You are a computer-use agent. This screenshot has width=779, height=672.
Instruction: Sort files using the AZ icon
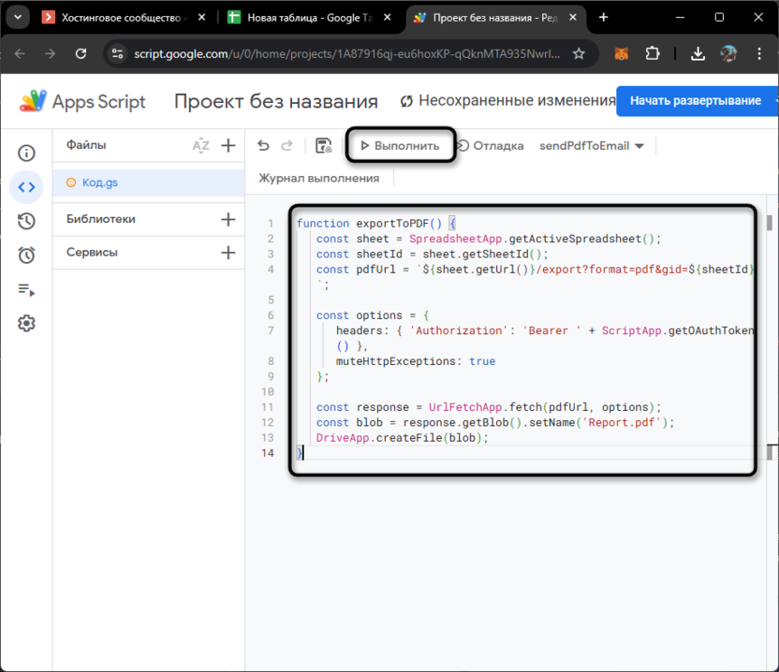[x=200, y=145]
